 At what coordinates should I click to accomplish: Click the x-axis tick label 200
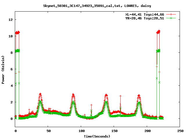click(147, 131)
